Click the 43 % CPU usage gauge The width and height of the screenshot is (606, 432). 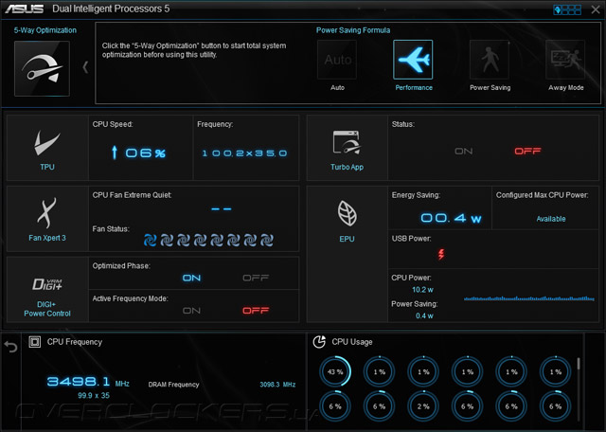click(x=335, y=371)
